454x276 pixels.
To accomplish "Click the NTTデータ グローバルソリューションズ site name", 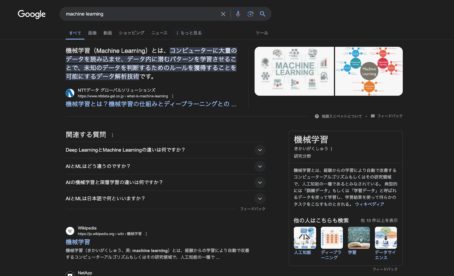I will click(117, 90).
